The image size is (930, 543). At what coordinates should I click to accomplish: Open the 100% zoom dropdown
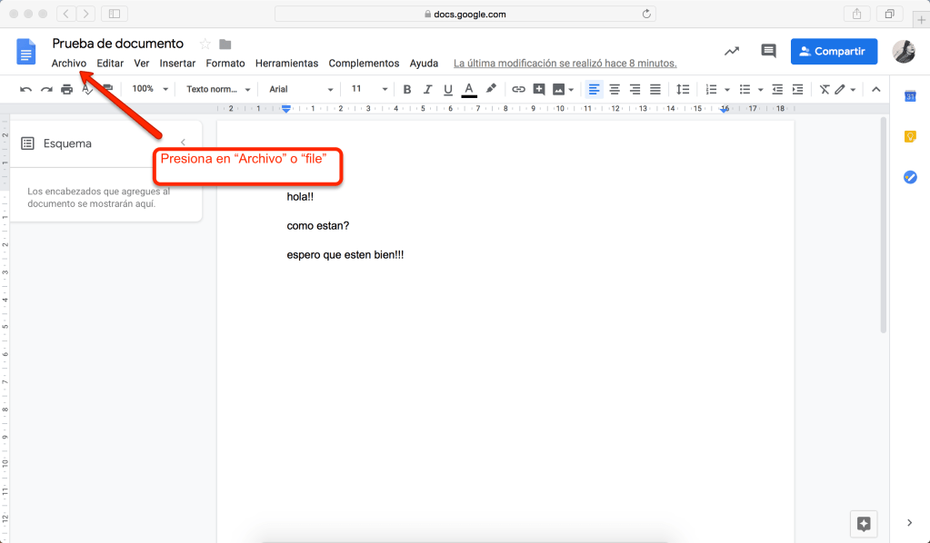pos(150,89)
